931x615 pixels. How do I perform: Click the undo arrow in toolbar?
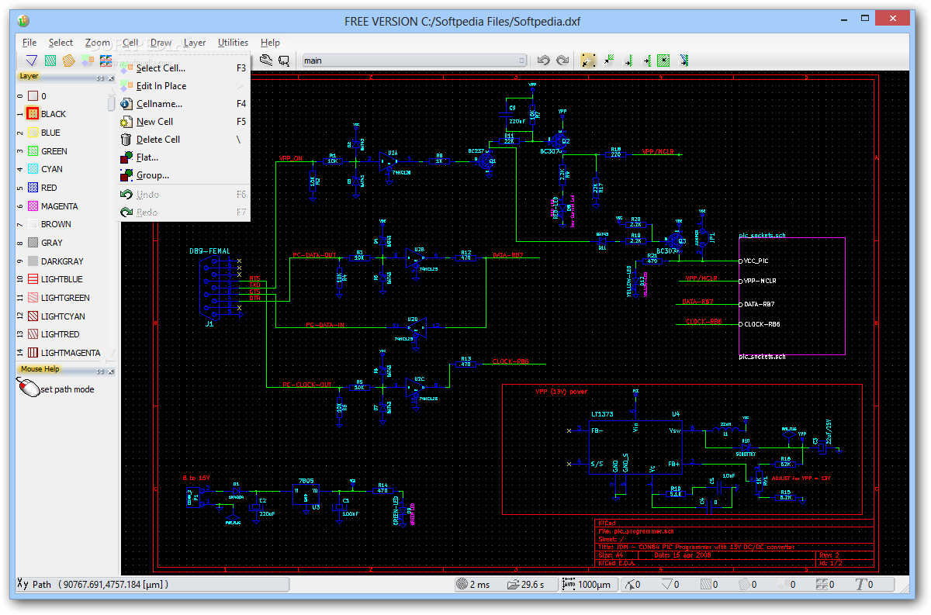544,60
